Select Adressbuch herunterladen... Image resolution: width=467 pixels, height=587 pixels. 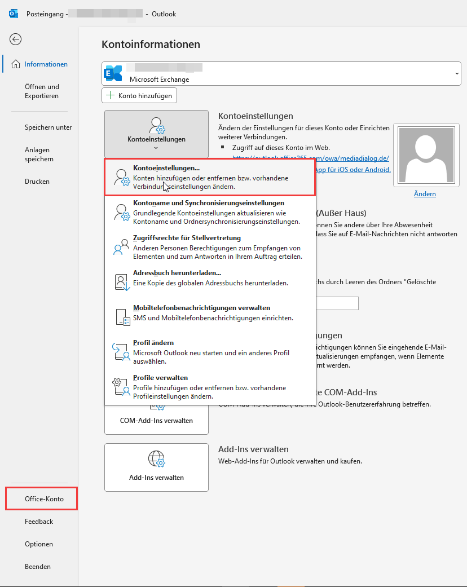click(x=210, y=282)
